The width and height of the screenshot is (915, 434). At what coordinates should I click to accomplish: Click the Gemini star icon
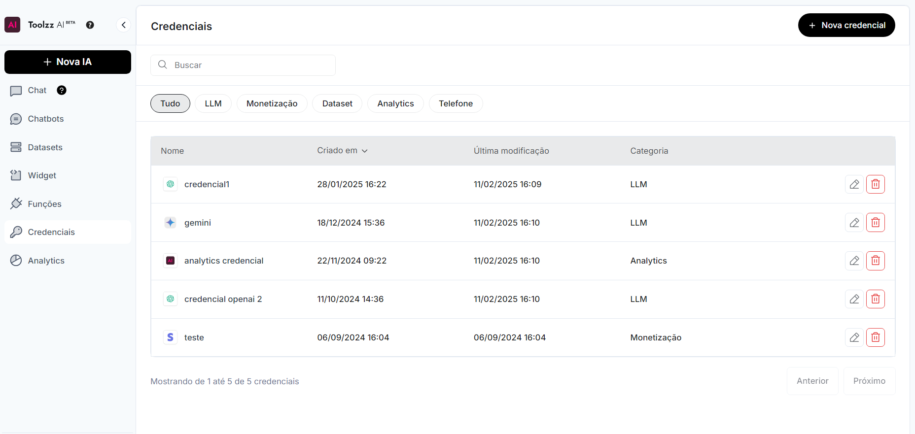(170, 223)
